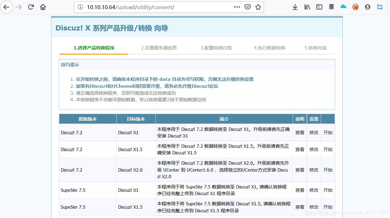
Task: Open the account profile icon
Action: tap(368, 7)
